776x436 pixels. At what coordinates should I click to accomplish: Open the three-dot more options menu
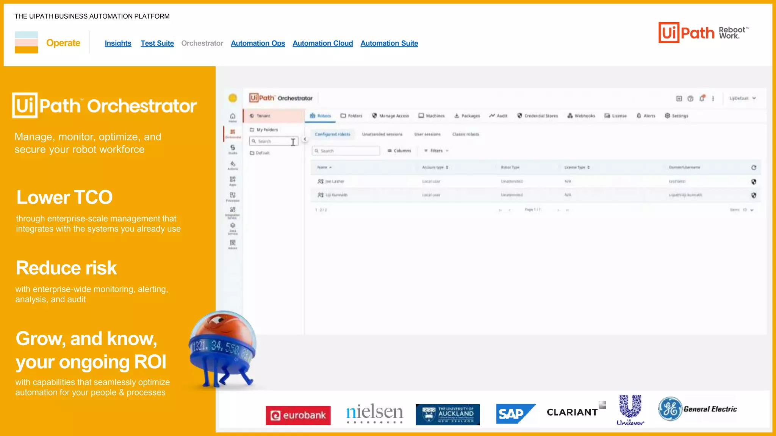point(713,98)
